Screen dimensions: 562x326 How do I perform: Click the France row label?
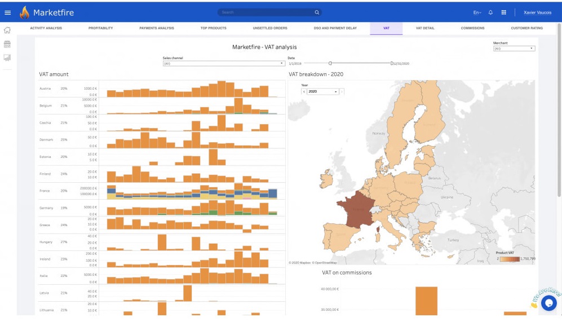coord(45,191)
